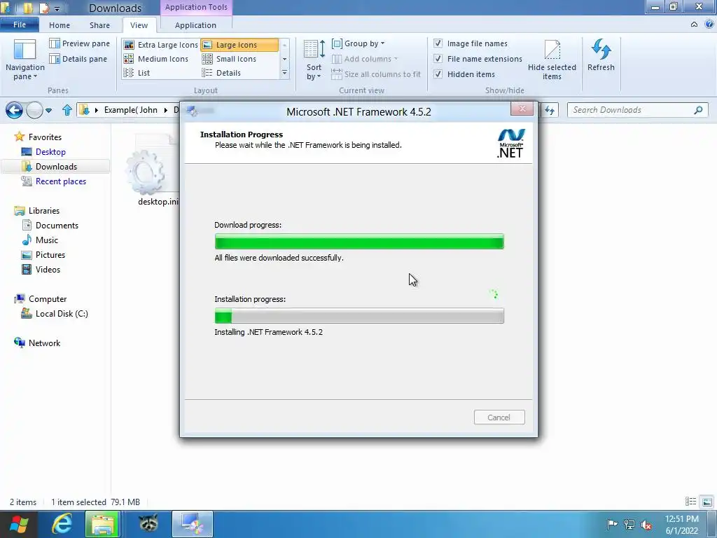Open the File menu

[x=19, y=25]
